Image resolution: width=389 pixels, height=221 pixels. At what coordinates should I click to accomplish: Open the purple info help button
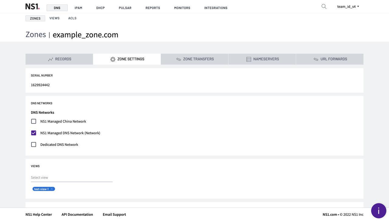[x=378, y=211]
